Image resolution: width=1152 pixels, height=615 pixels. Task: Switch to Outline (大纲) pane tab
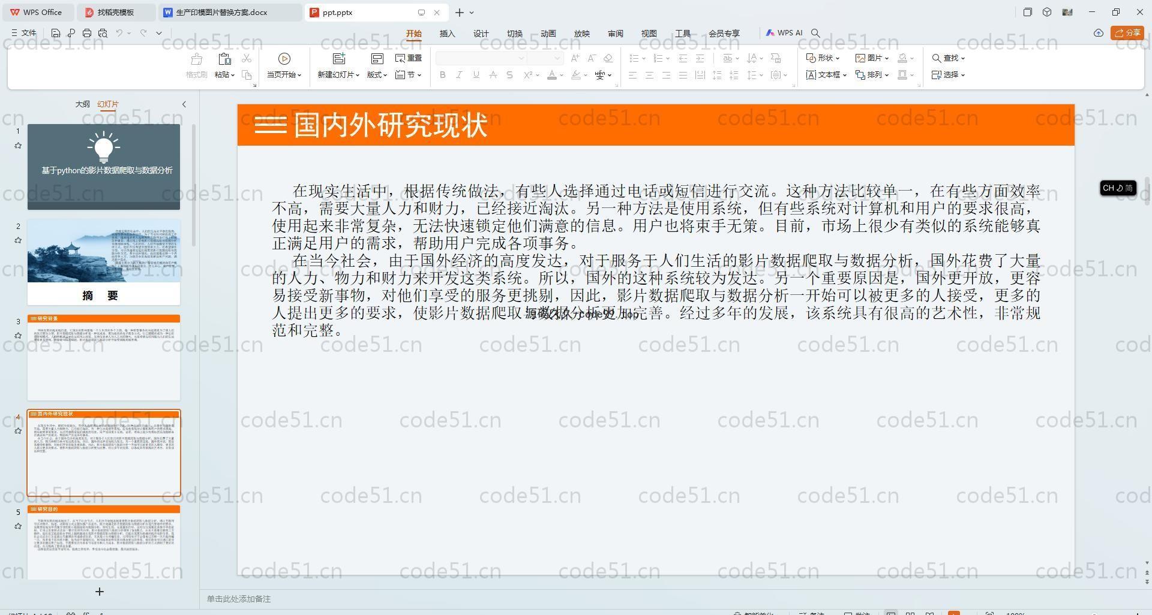[82, 104]
